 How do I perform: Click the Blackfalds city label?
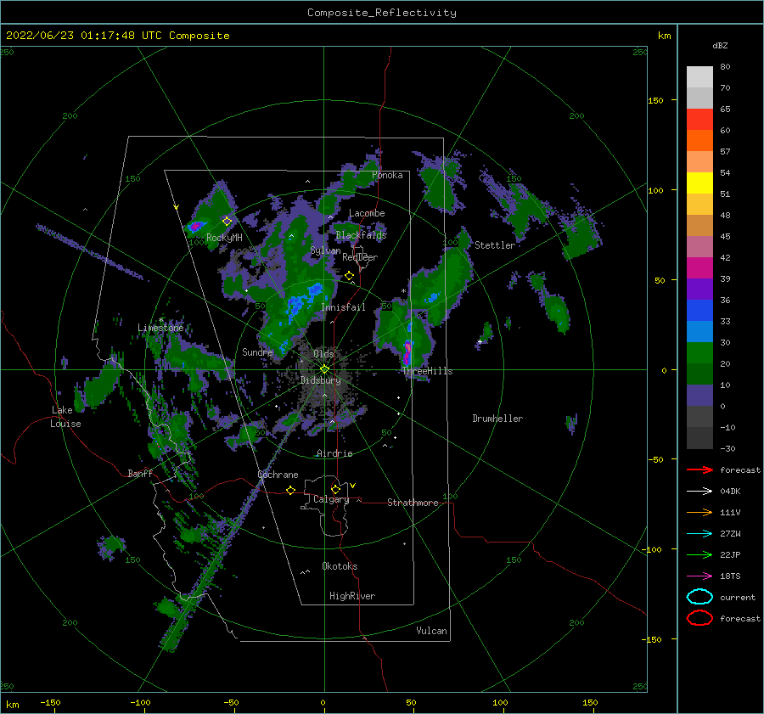click(361, 235)
